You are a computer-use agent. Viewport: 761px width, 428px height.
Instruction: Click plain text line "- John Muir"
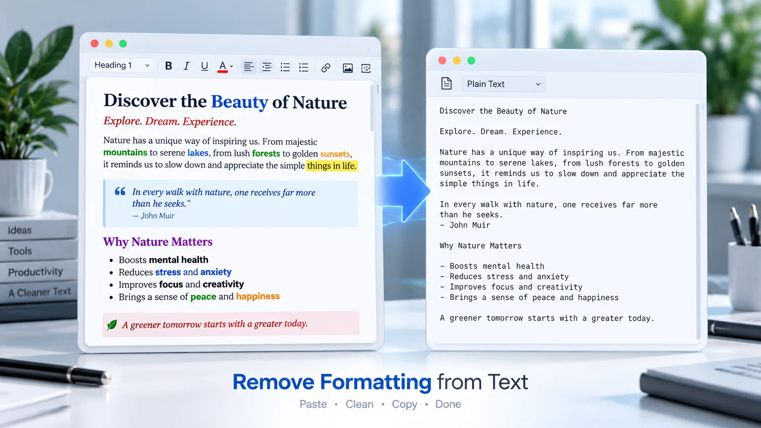click(x=465, y=225)
